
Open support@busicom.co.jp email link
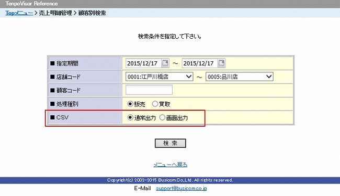coord(182,188)
